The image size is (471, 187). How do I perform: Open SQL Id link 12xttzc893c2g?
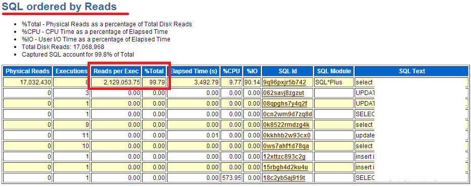[x=284, y=157]
